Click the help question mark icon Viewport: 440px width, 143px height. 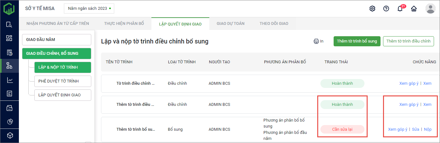click(386, 9)
